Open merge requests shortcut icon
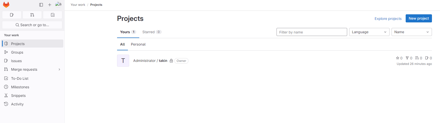This screenshot has width=440, height=123. (x=32, y=15)
